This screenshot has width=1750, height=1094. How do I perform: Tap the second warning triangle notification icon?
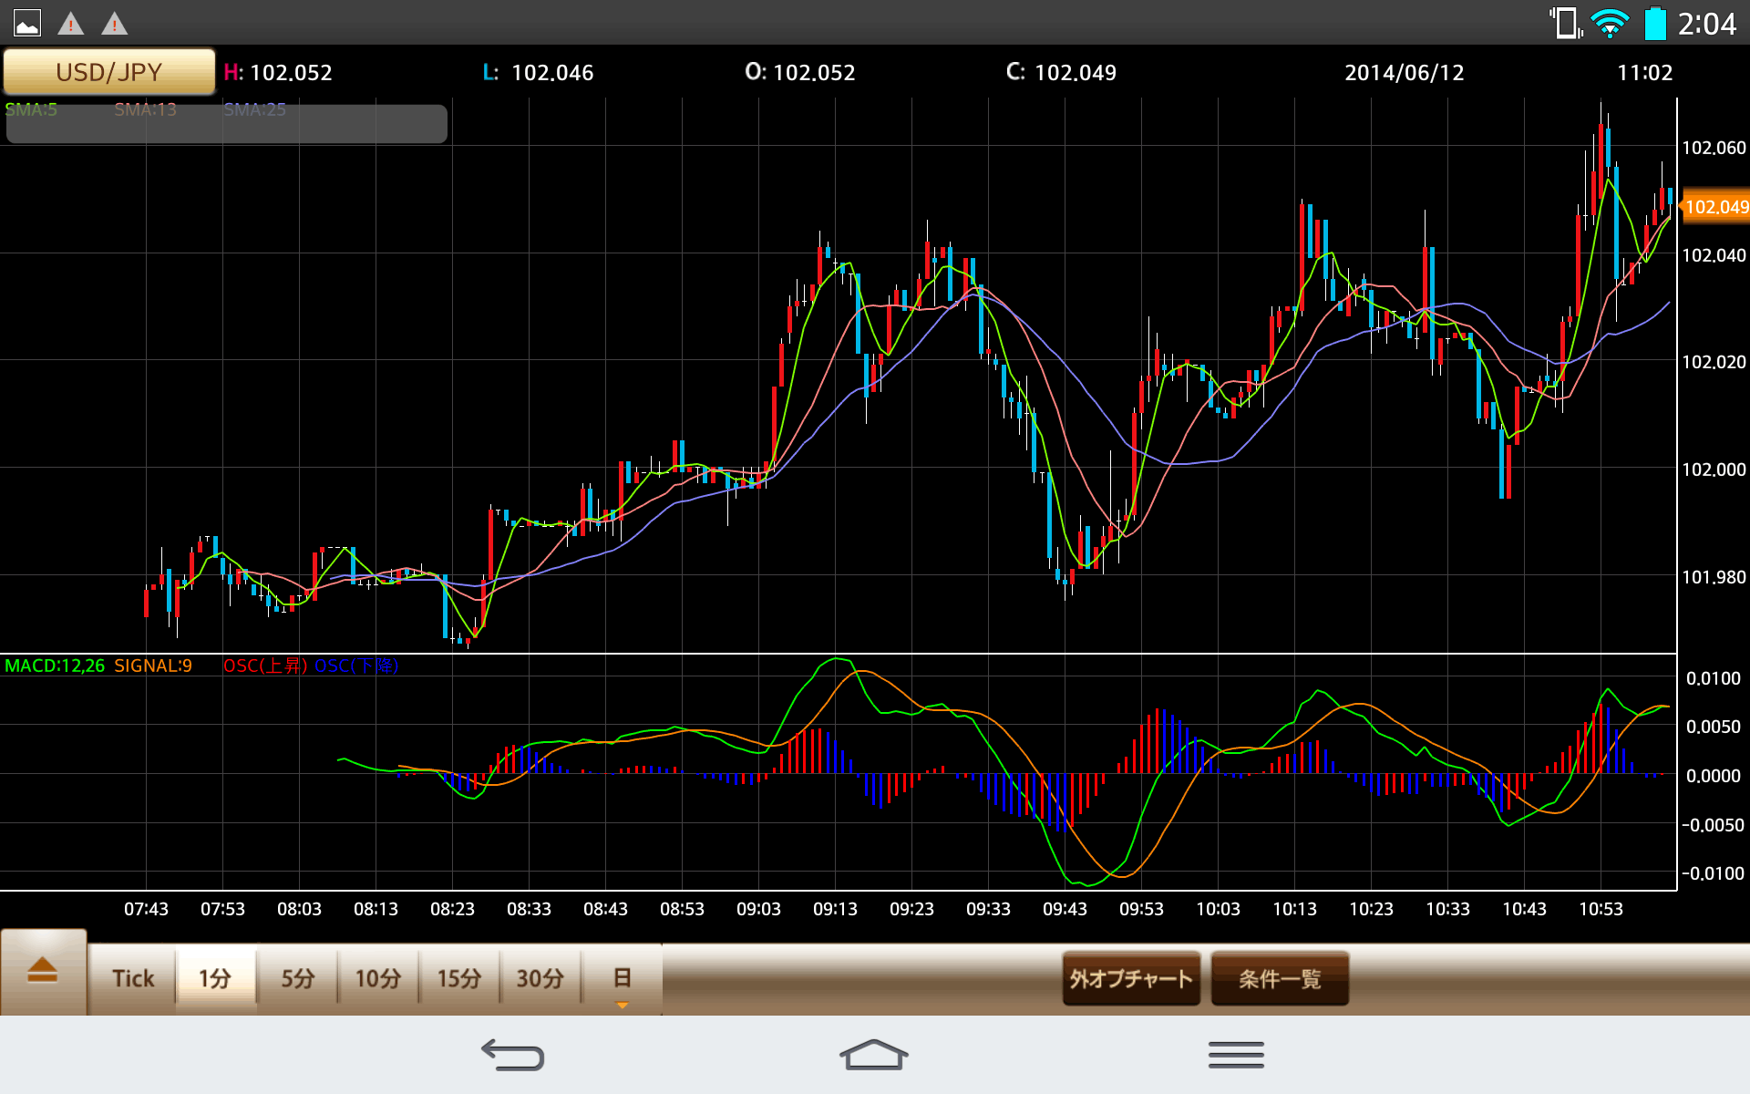click(x=114, y=23)
